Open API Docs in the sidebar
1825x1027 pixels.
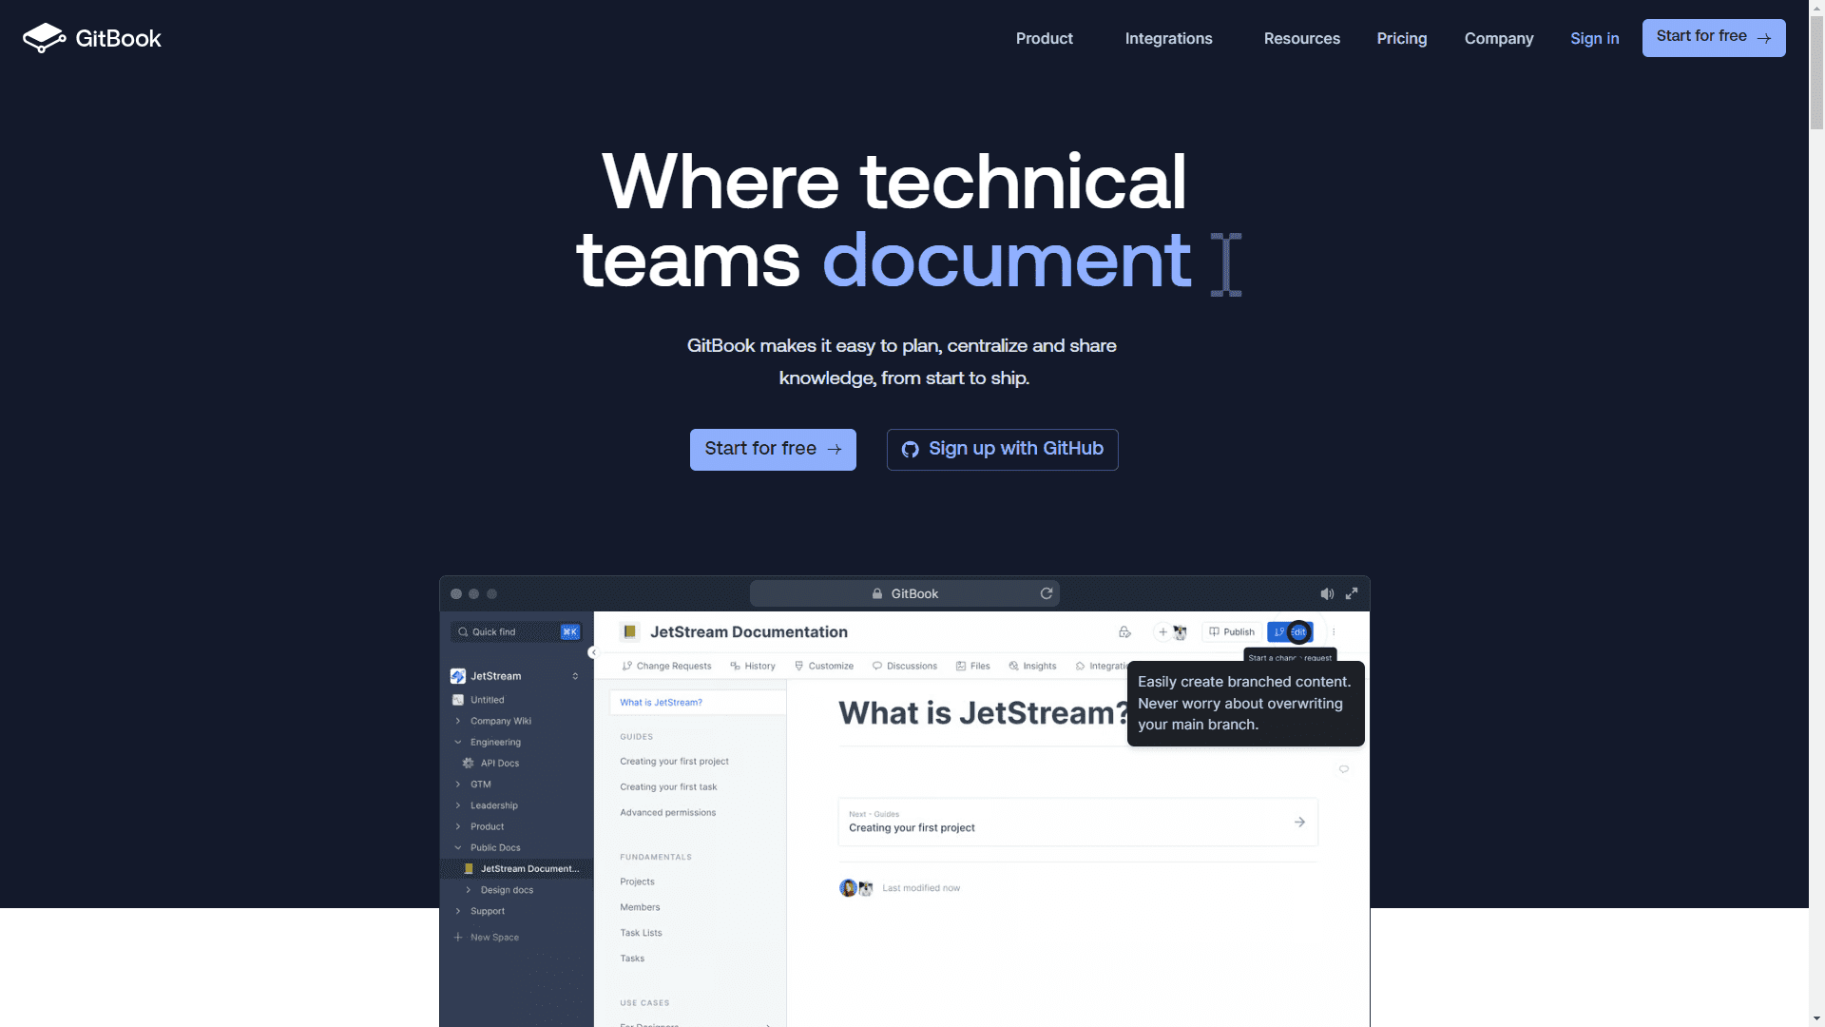pos(499,763)
